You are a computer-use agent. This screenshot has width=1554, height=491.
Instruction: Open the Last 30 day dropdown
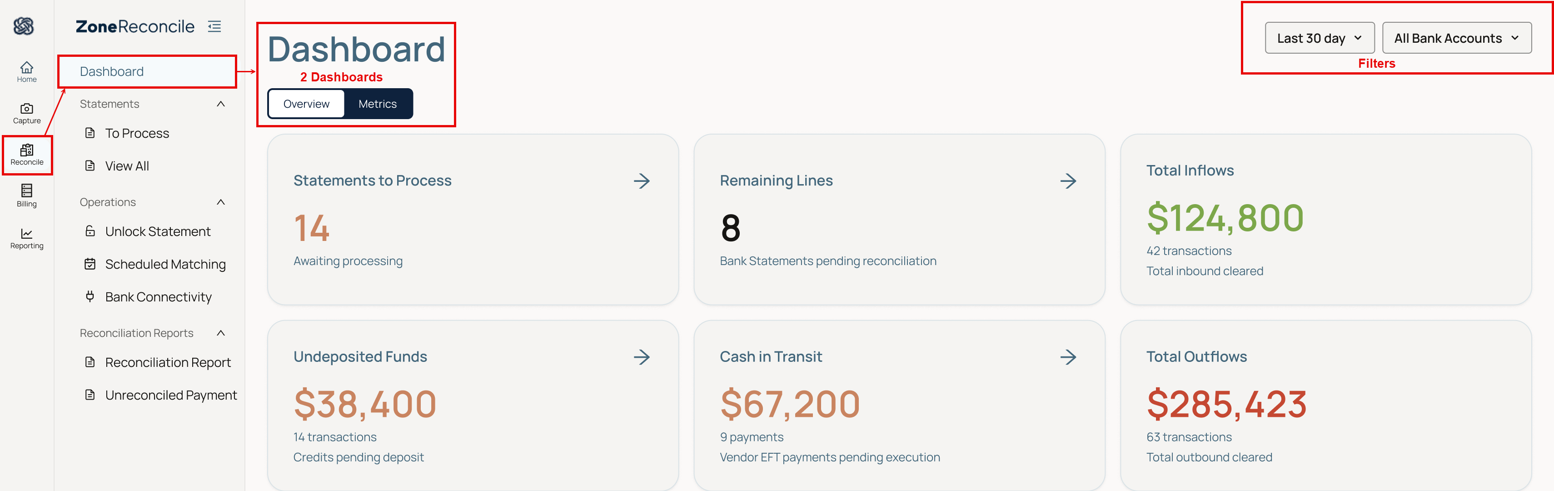(1320, 38)
